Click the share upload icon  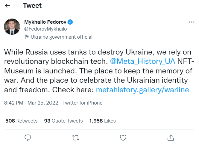pyautogui.click(x=171, y=138)
